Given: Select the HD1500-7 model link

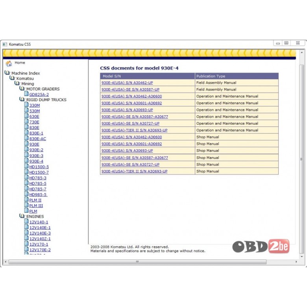Looking at the screenshot, I should pyautogui.click(x=39, y=172).
